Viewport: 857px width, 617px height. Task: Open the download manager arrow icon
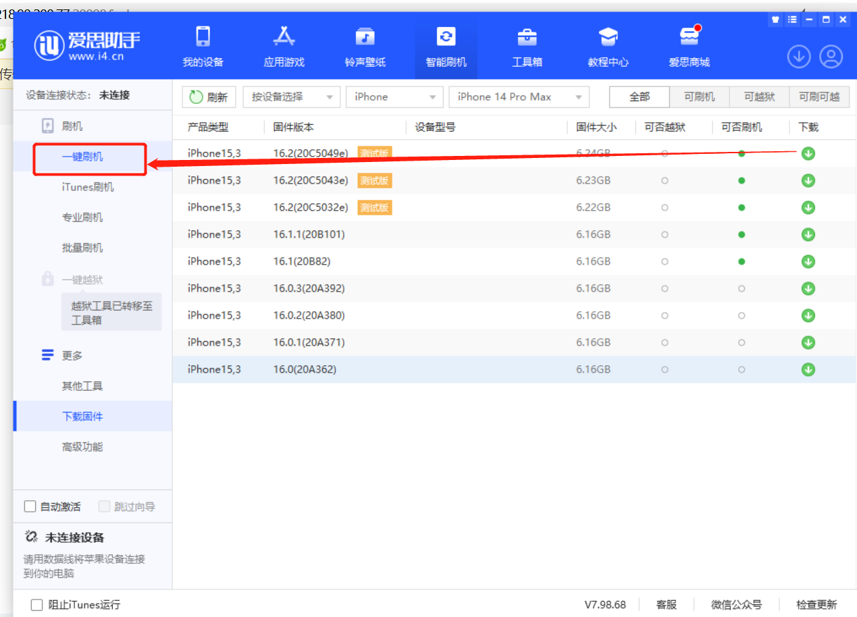(x=799, y=57)
